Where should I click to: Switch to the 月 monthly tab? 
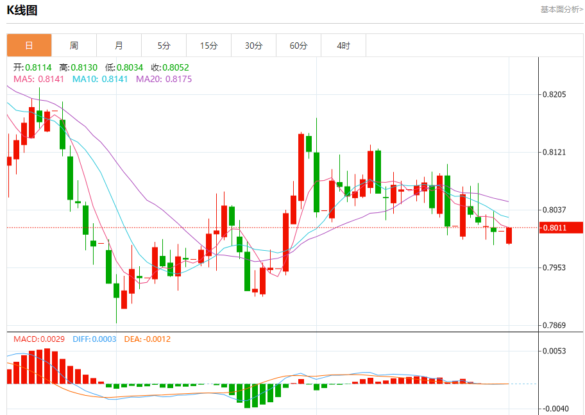(119, 46)
